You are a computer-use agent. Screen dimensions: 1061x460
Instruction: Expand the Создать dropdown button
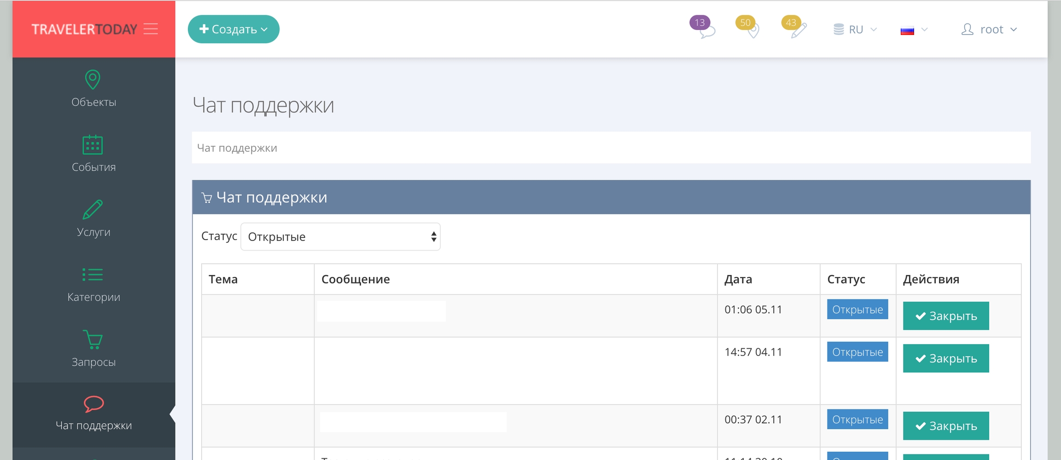point(233,29)
